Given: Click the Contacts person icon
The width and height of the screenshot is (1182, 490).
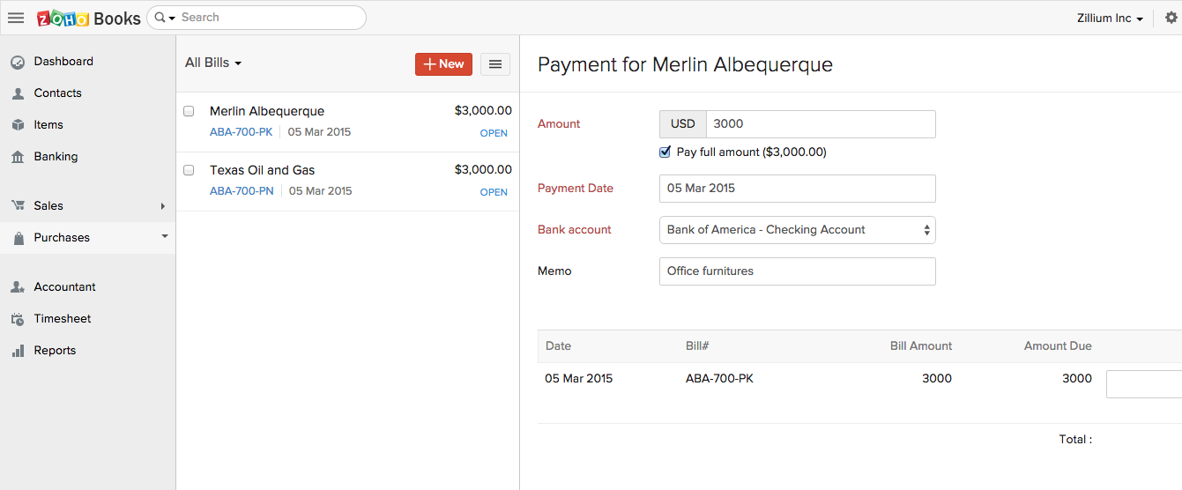Looking at the screenshot, I should 18,93.
